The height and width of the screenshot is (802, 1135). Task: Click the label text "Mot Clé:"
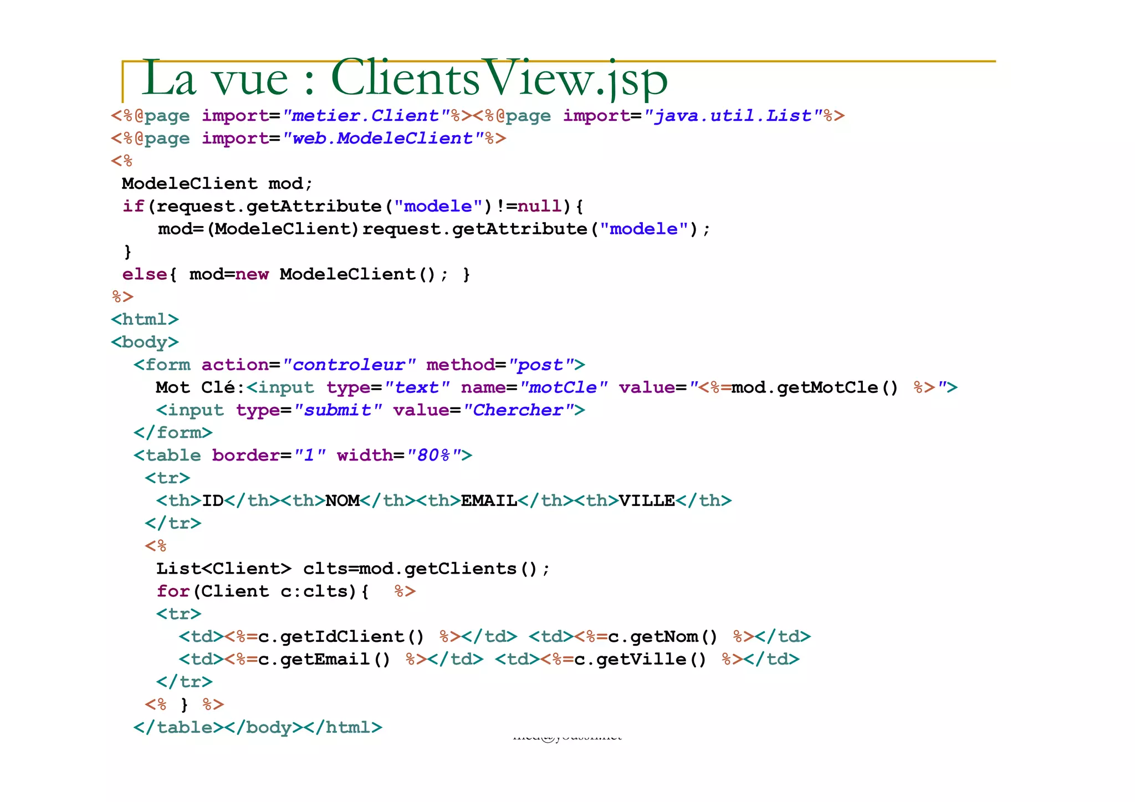[201, 387]
